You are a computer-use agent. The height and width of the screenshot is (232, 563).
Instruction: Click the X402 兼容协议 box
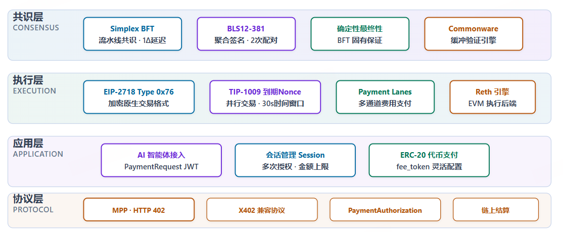pos(262,210)
